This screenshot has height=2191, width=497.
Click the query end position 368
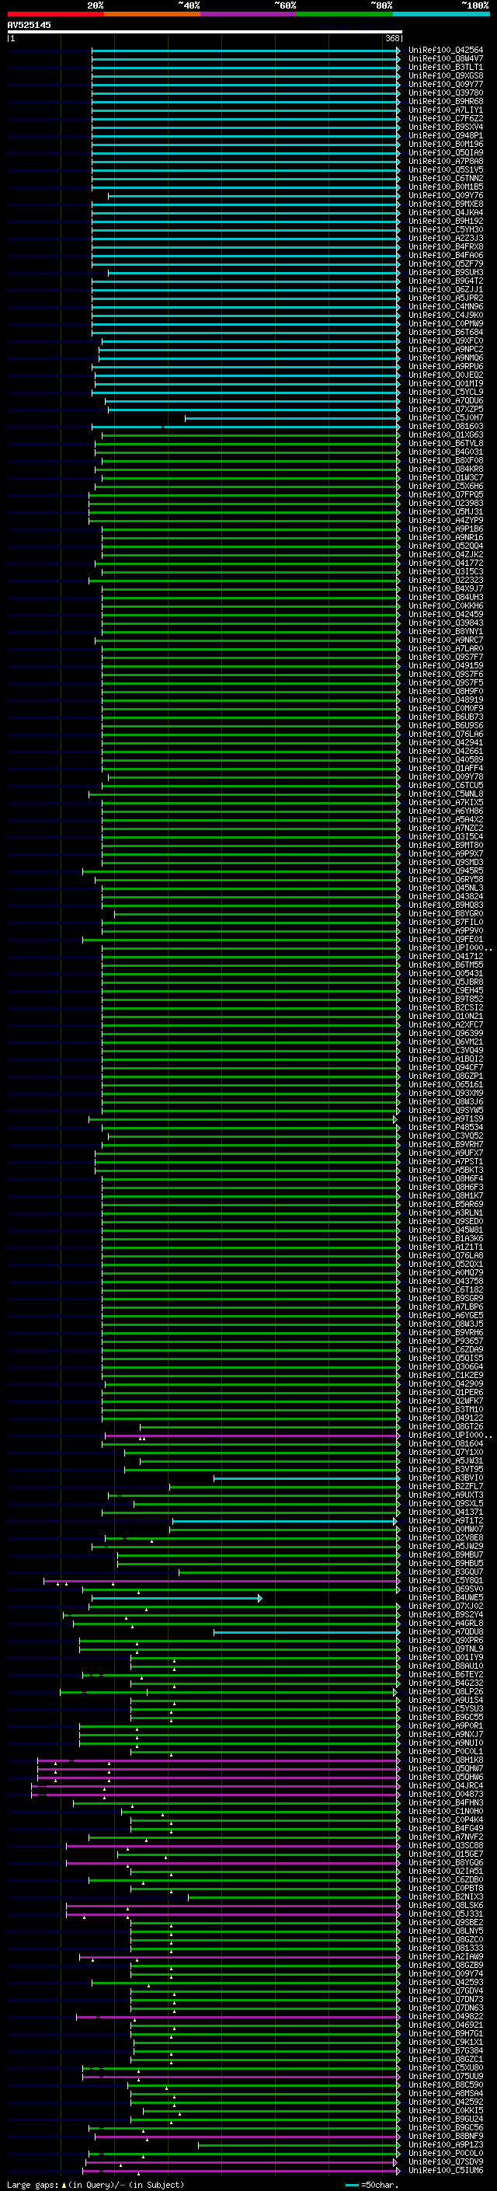(391, 38)
